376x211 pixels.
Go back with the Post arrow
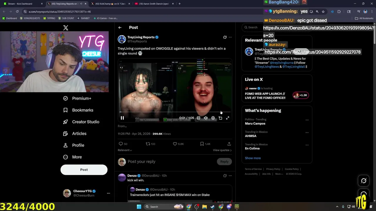(x=120, y=28)
